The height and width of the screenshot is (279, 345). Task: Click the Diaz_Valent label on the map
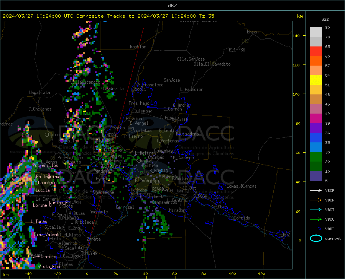click(x=46, y=234)
